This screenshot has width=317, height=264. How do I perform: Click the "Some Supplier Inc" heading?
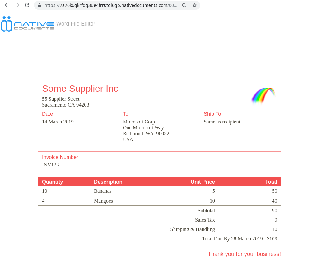pos(80,89)
